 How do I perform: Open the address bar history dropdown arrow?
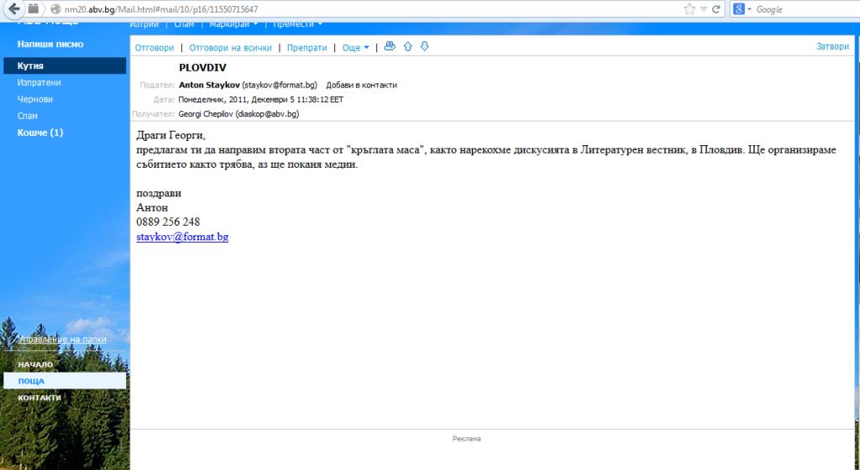pyautogui.click(x=703, y=9)
